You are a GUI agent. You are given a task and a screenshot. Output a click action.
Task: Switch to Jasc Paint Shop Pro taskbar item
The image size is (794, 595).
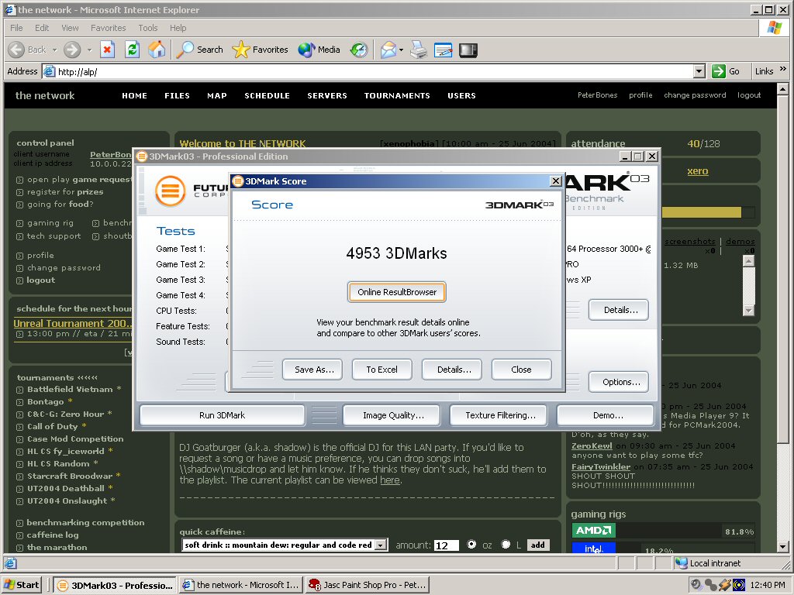(368, 585)
